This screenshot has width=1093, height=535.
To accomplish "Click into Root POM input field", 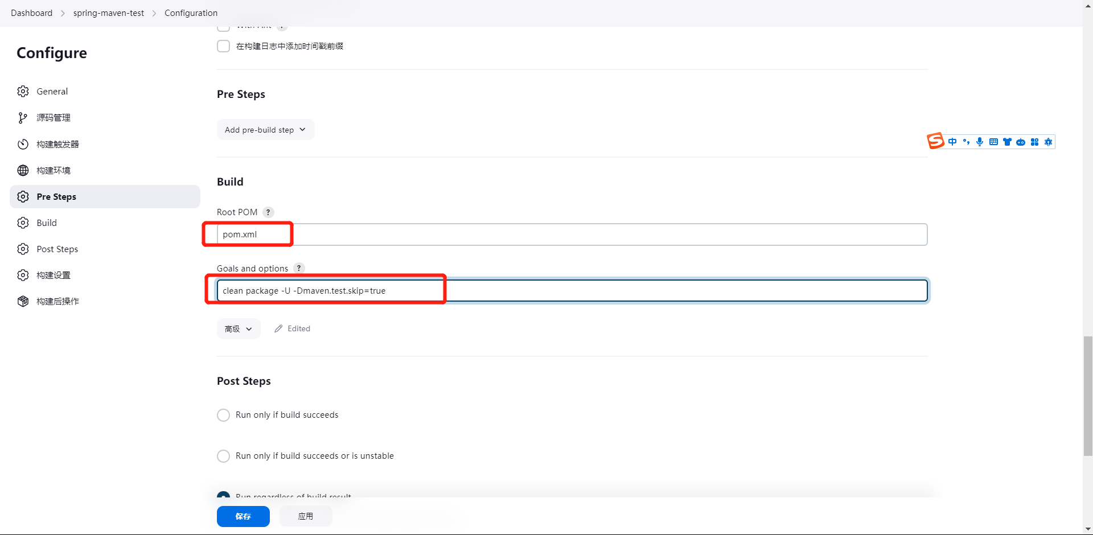I will 572,234.
